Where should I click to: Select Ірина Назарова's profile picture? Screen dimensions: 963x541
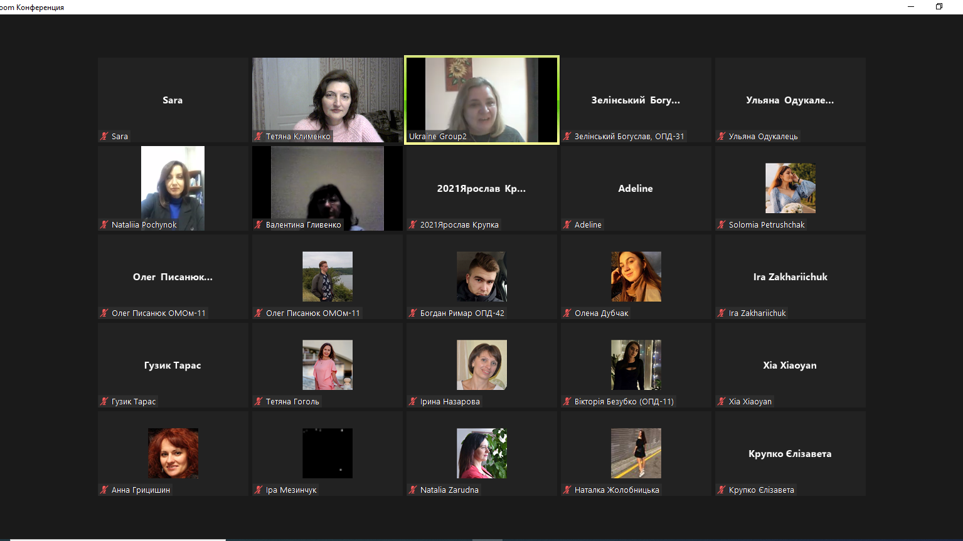click(x=481, y=365)
